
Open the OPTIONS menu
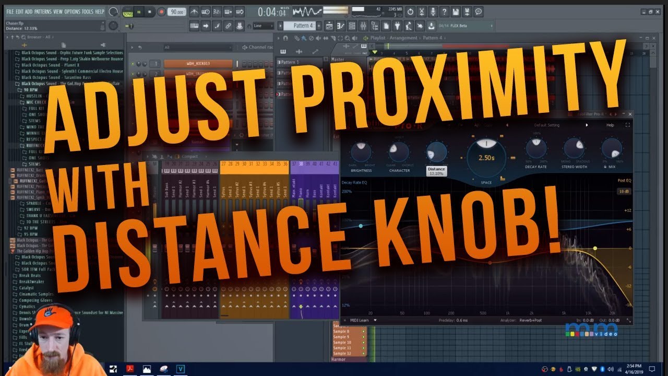(x=73, y=11)
